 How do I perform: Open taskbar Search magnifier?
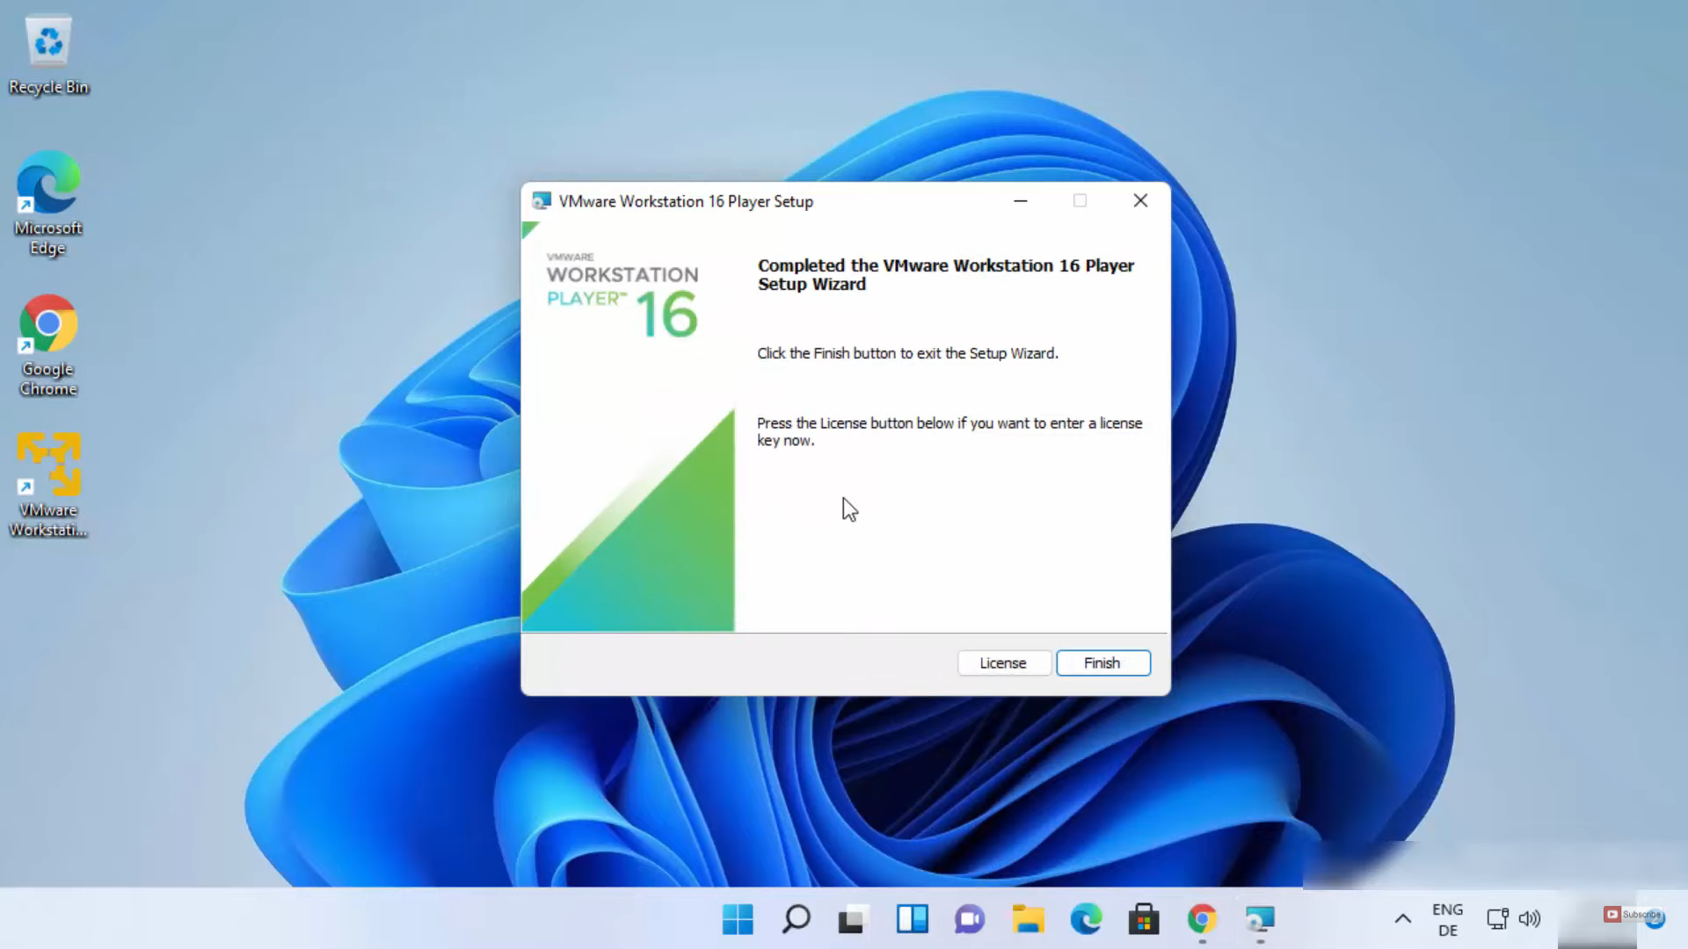(796, 919)
